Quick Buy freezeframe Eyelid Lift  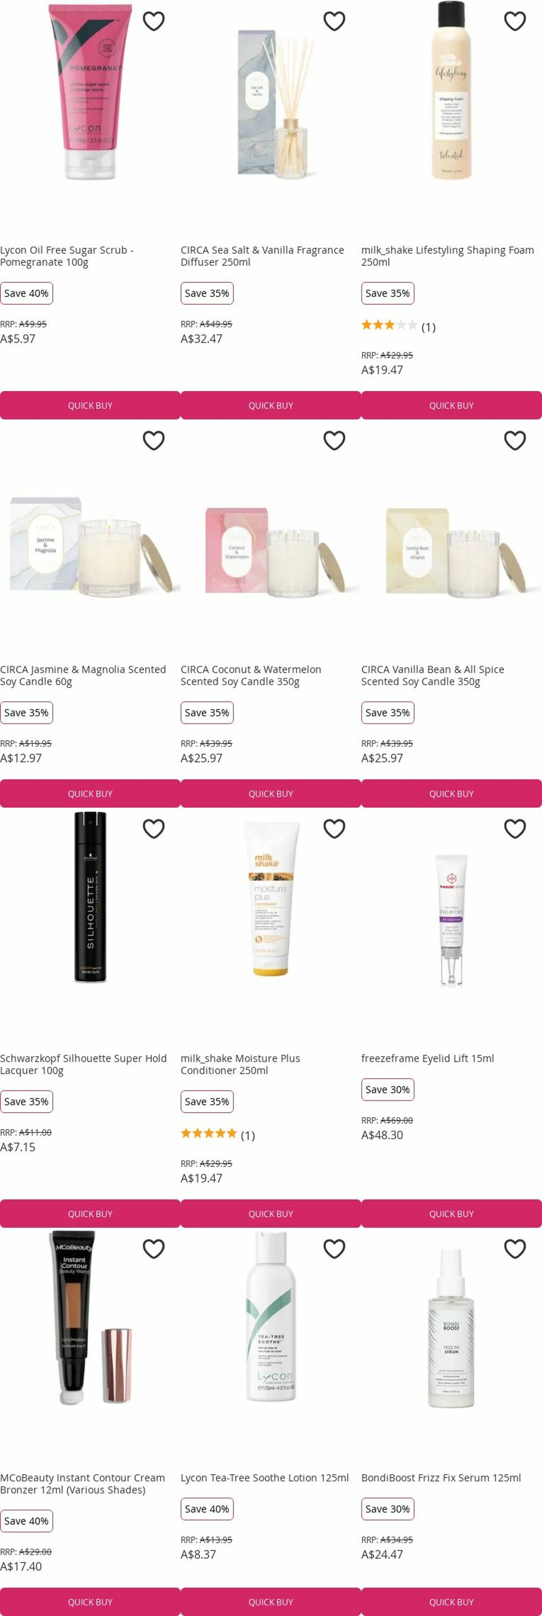click(451, 1213)
